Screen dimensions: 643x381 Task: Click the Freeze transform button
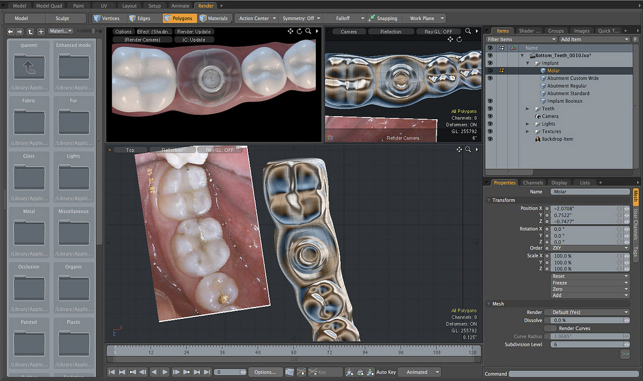pyautogui.click(x=589, y=282)
